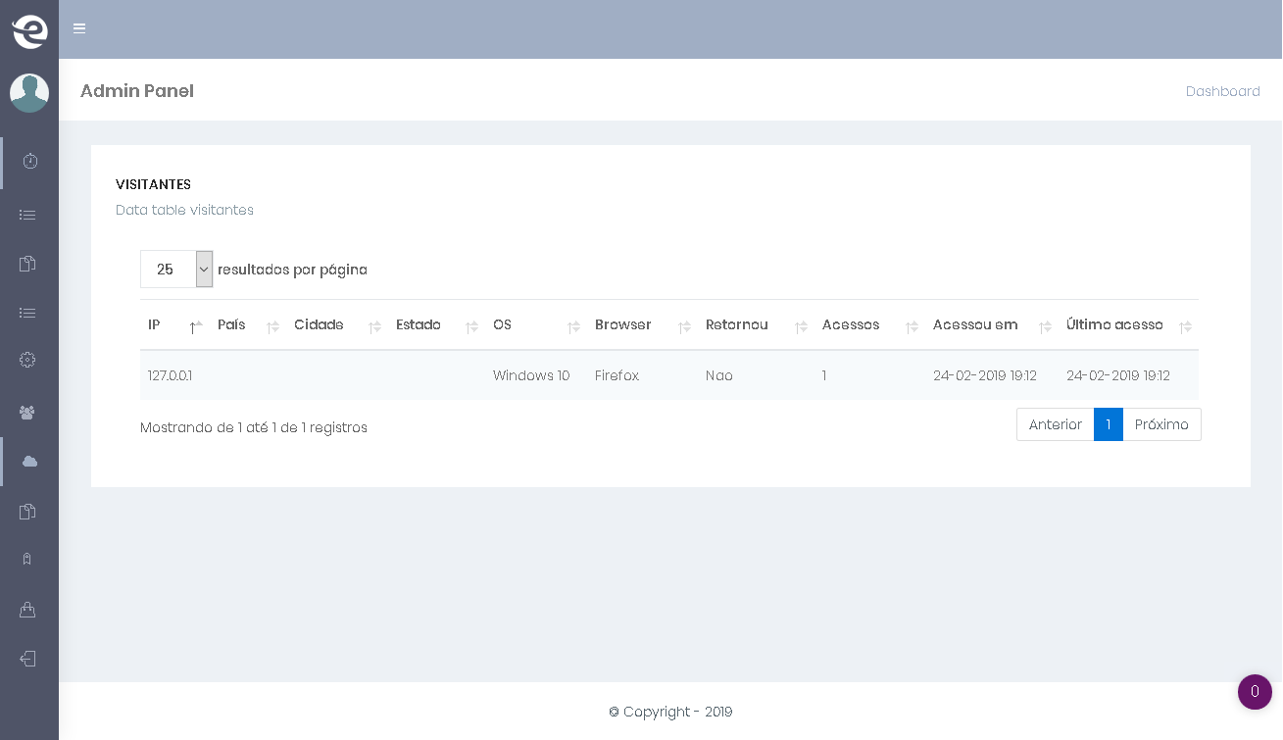Viewport: 1283px width, 740px height.
Task: Sort the table by Estado column
Action: pyautogui.click(x=436, y=325)
